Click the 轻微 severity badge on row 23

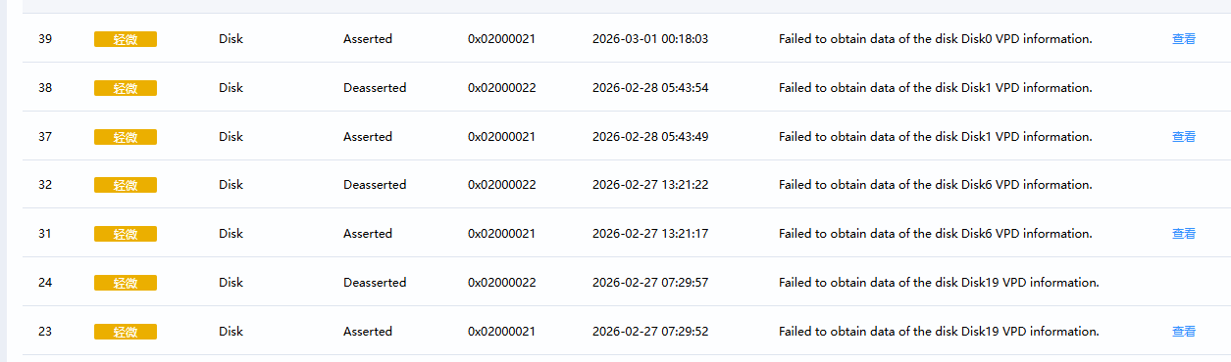(x=126, y=332)
